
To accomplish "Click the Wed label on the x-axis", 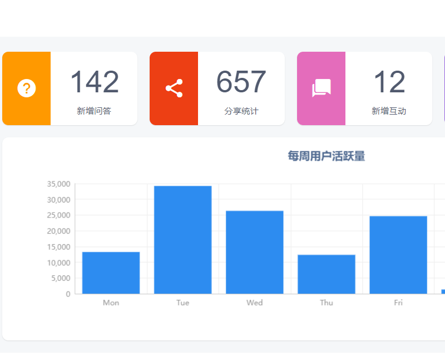I will tap(254, 303).
